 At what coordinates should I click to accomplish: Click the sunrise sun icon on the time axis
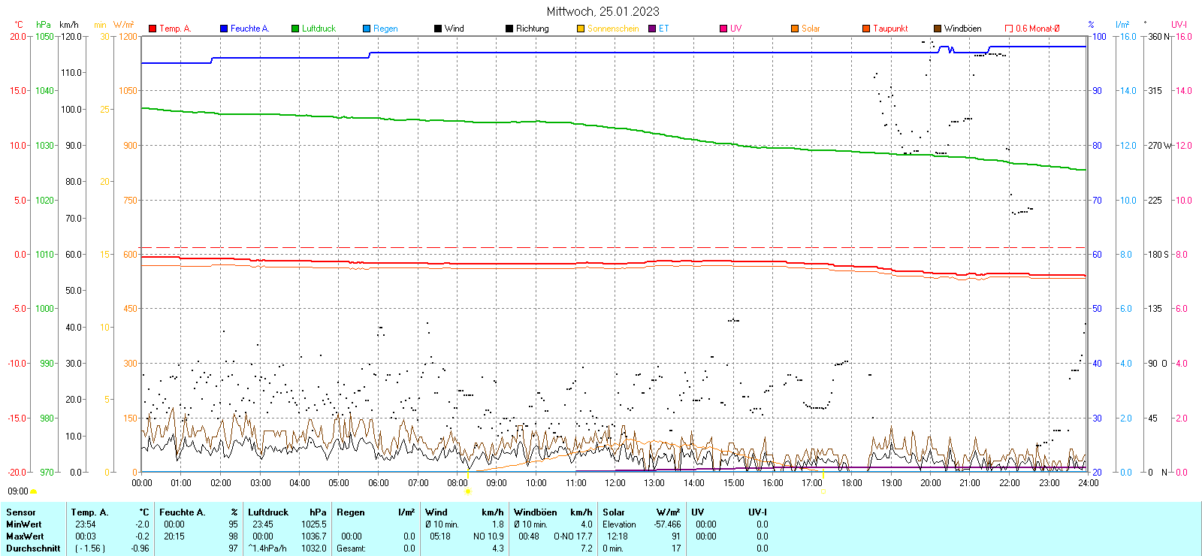[x=467, y=492]
